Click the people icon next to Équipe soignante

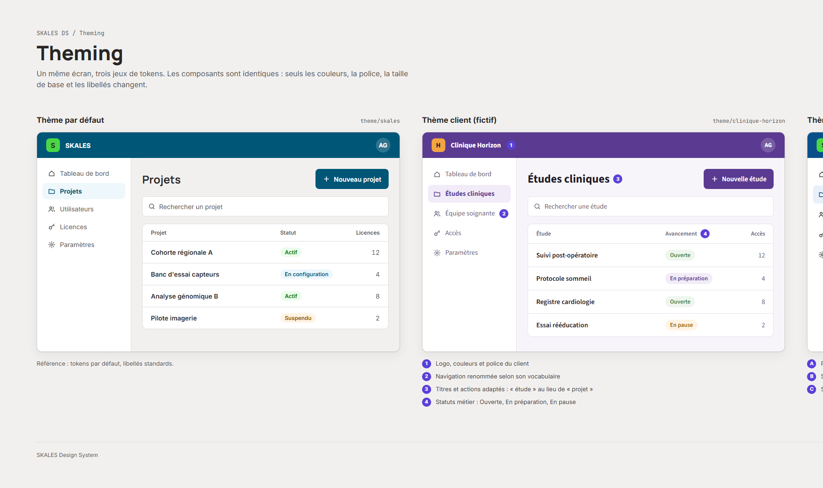pos(437,214)
